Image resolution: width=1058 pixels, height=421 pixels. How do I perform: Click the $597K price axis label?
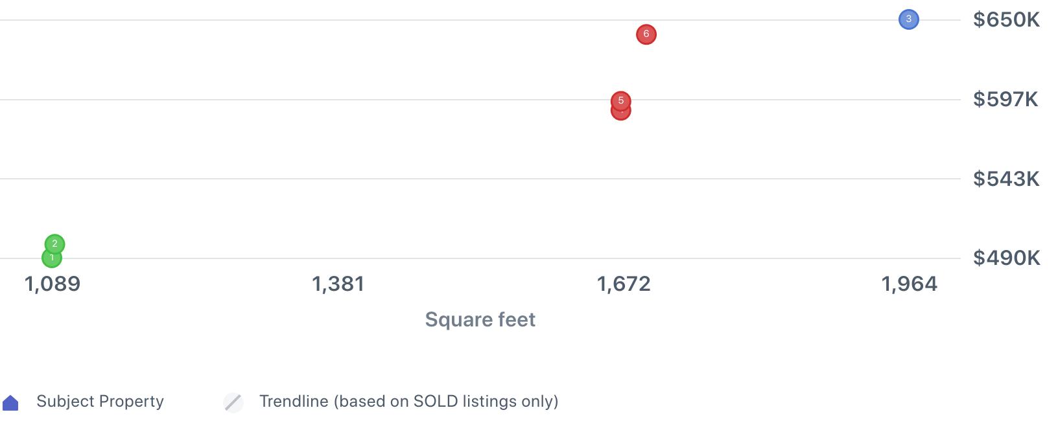[x=1005, y=99]
